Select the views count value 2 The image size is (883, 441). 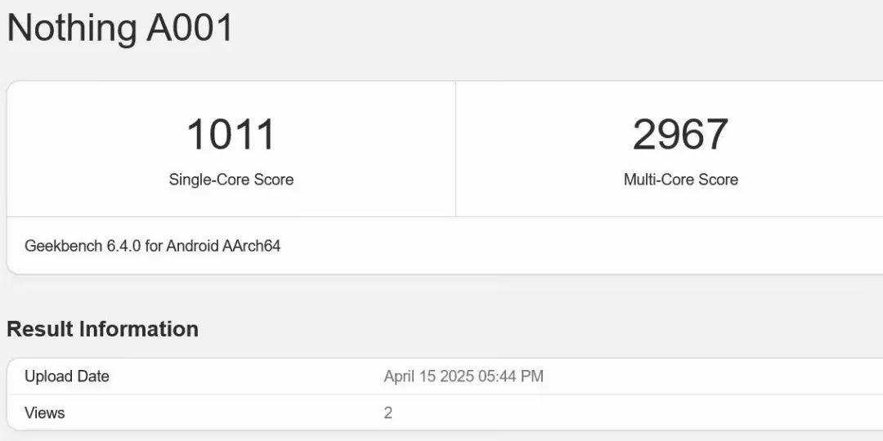click(x=388, y=413)
